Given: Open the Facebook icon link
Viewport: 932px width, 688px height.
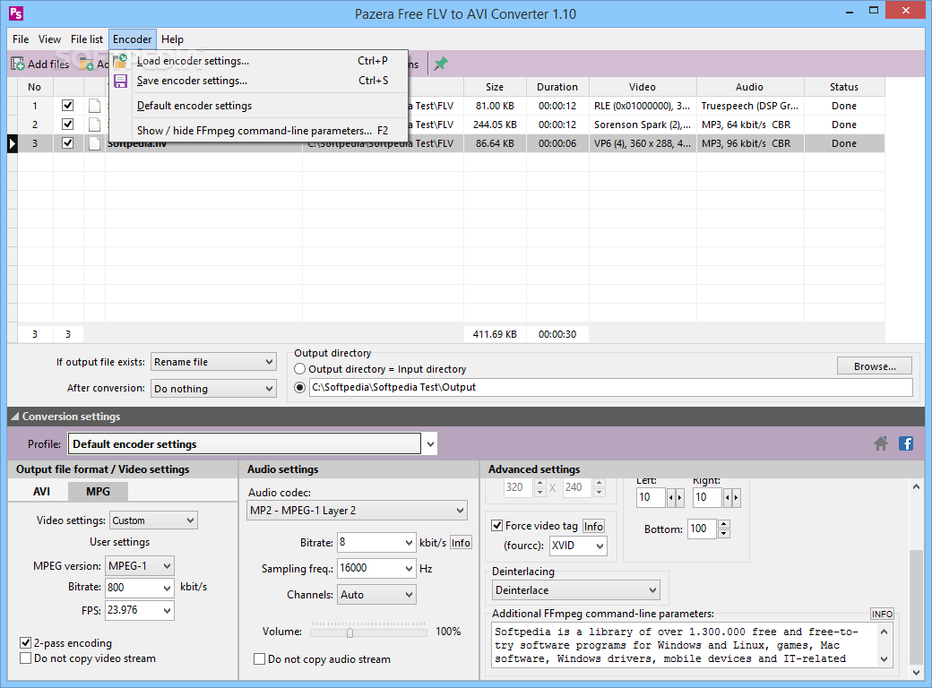Looking at the screenshot, I should pyautogui.click(x=906, y=443).
